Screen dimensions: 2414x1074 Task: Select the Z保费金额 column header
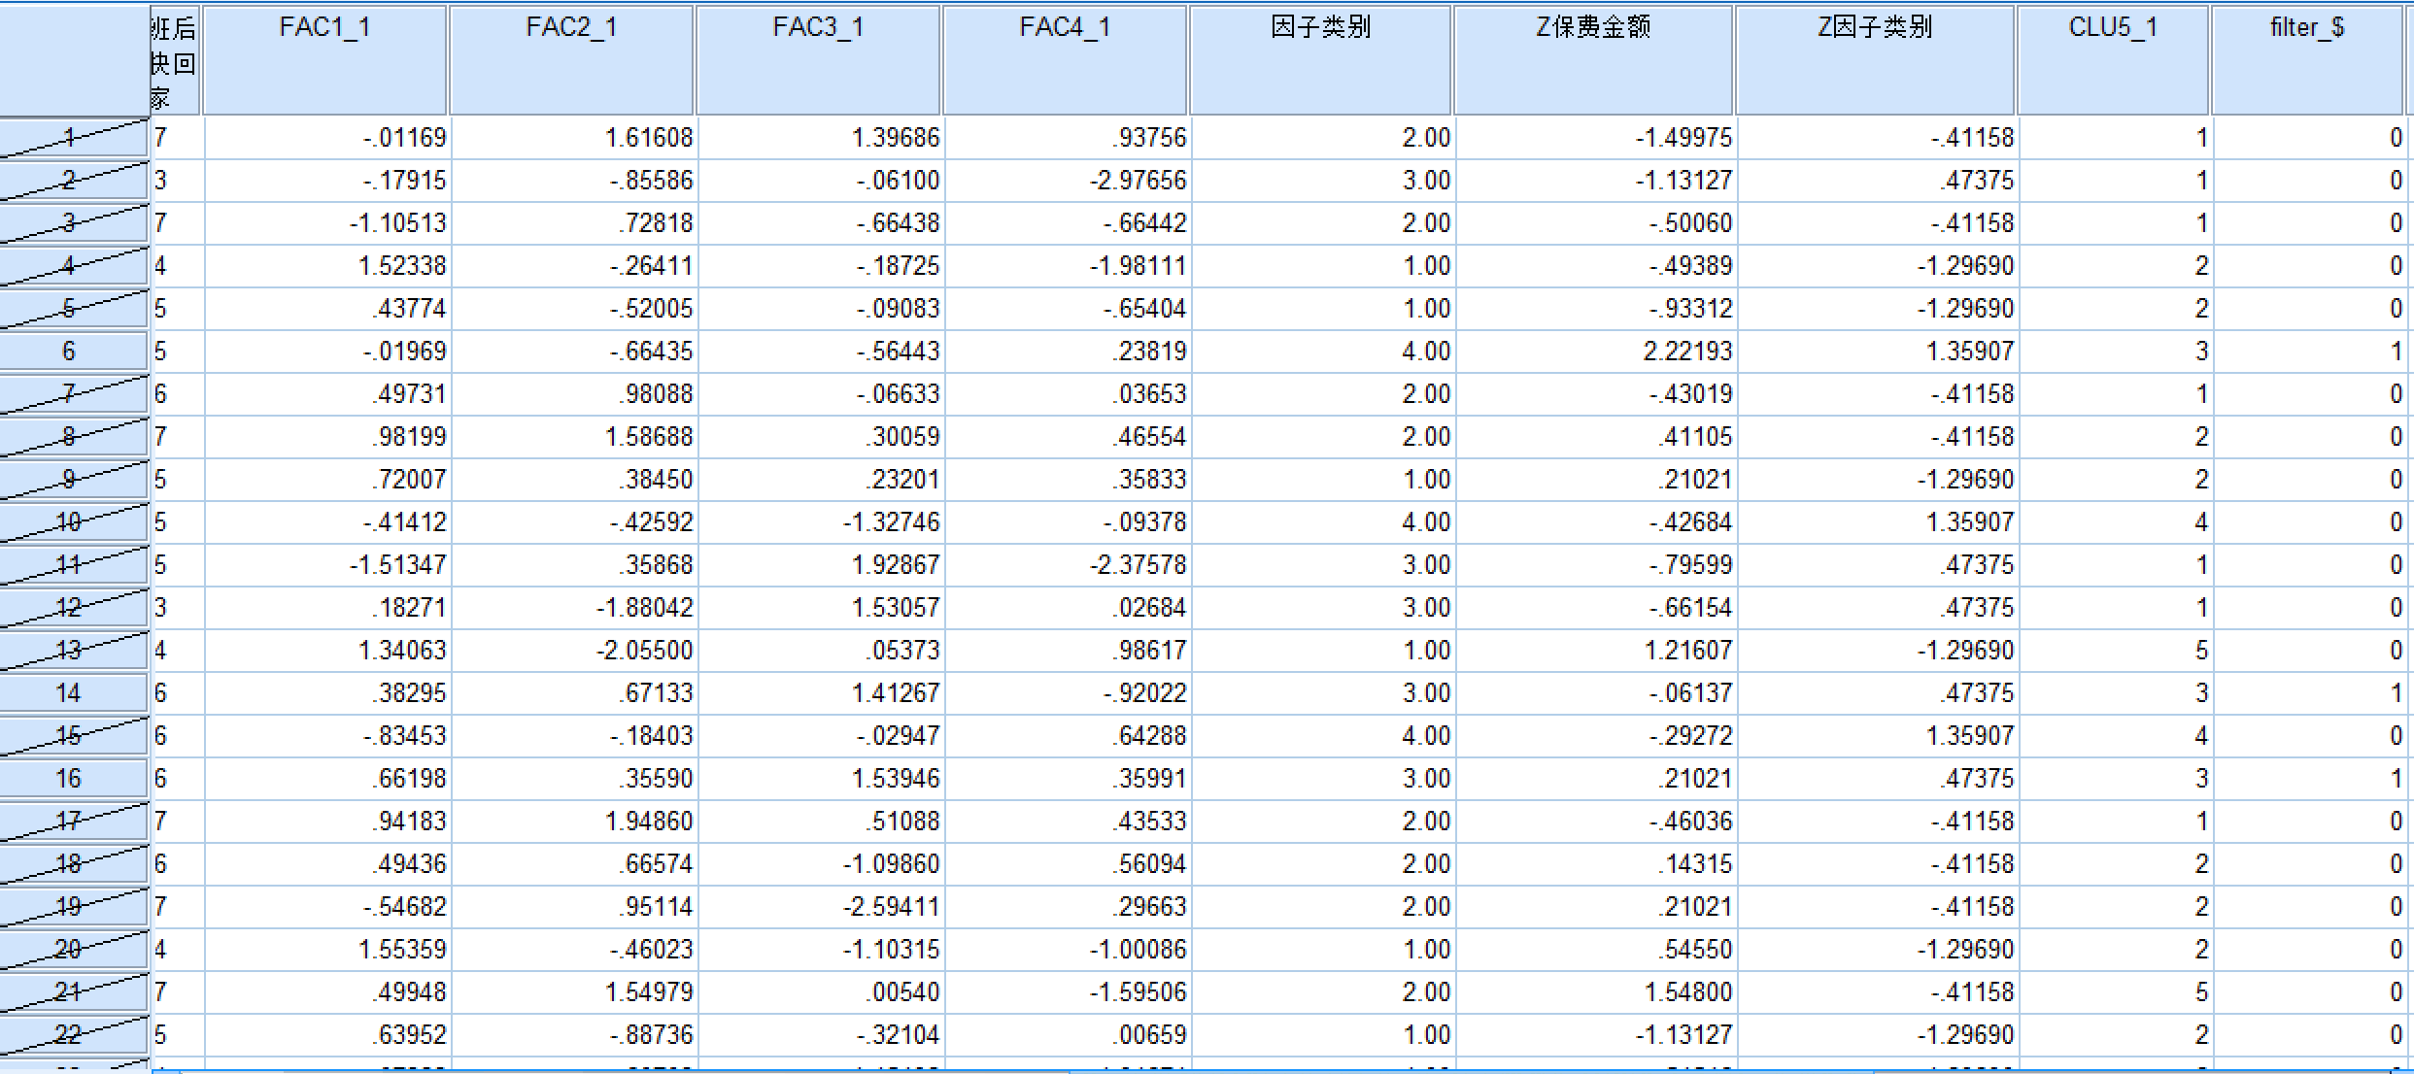1594,60
